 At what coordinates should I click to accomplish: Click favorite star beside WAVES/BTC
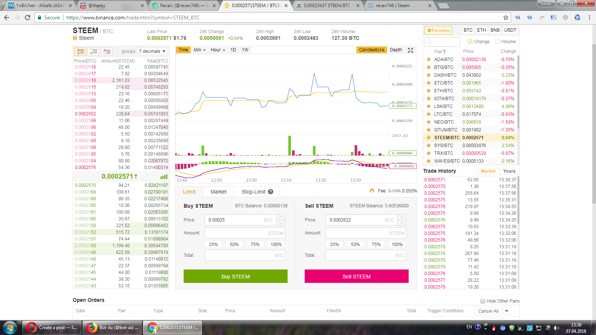coord(429,161)
